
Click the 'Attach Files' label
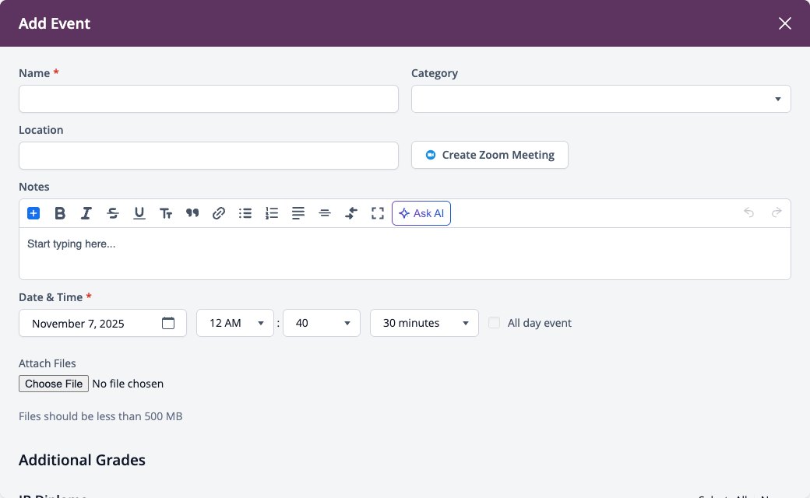[x=47, y=363]
